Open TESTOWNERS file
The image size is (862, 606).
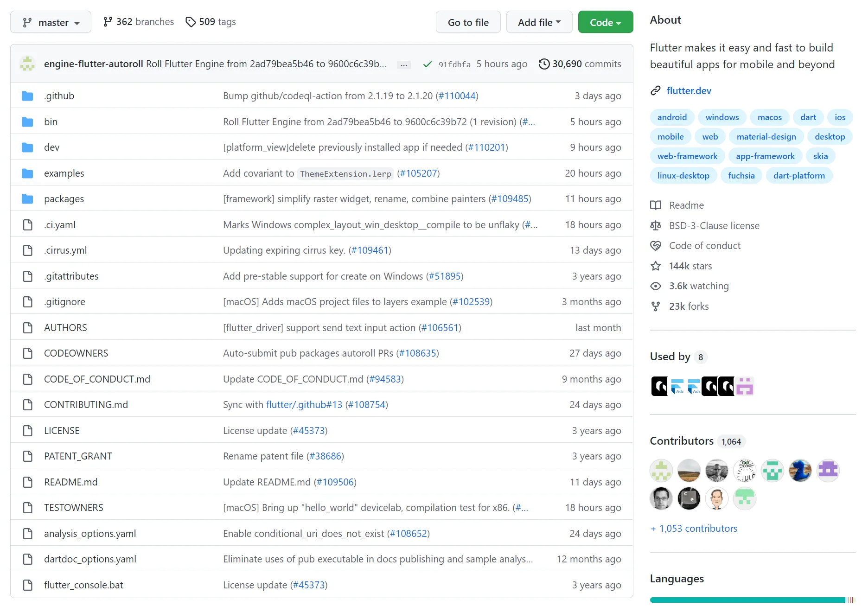73,508
